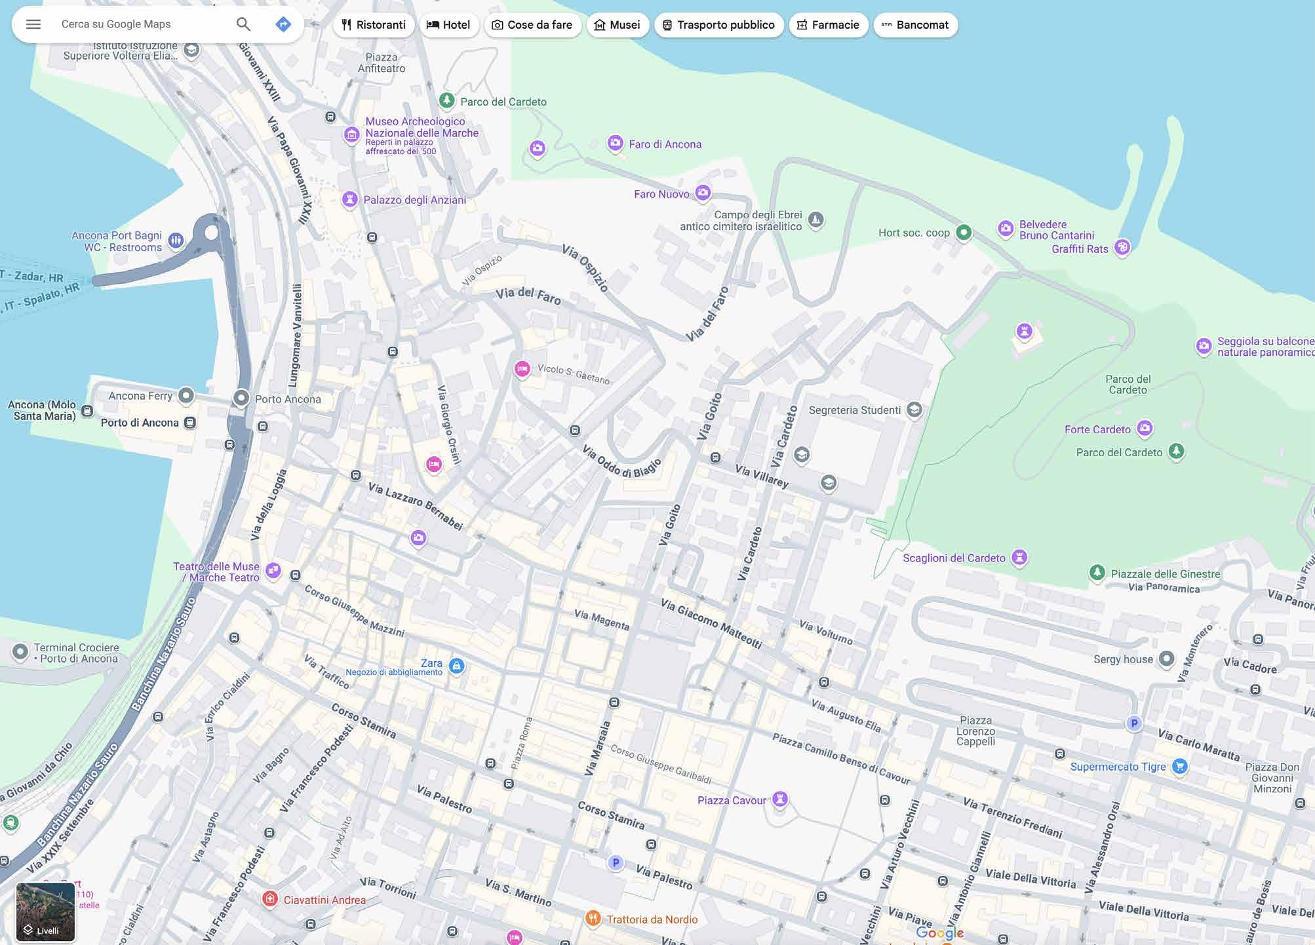Filter map by Hotel
Viewport: 1315px width, 945px height.
448,25
